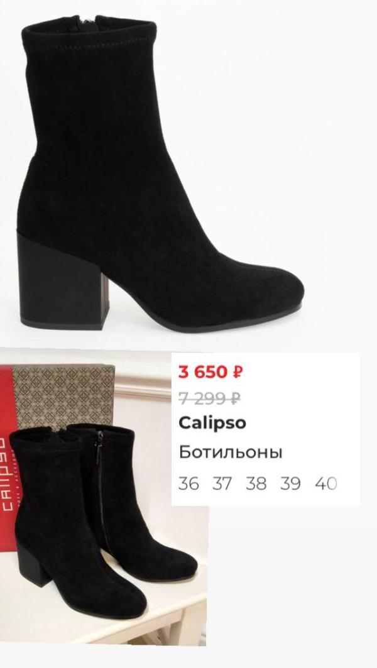The height and width of the screenshot is (668, 377).
Task: Click the patterned shoe box lid
Action: pyautogui.click(x=63, y=395)
